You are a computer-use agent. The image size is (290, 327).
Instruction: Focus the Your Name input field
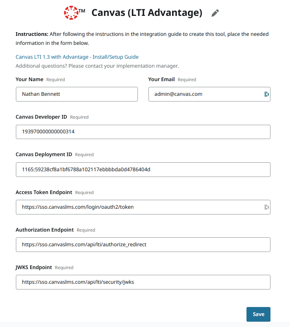pos(77,94)
